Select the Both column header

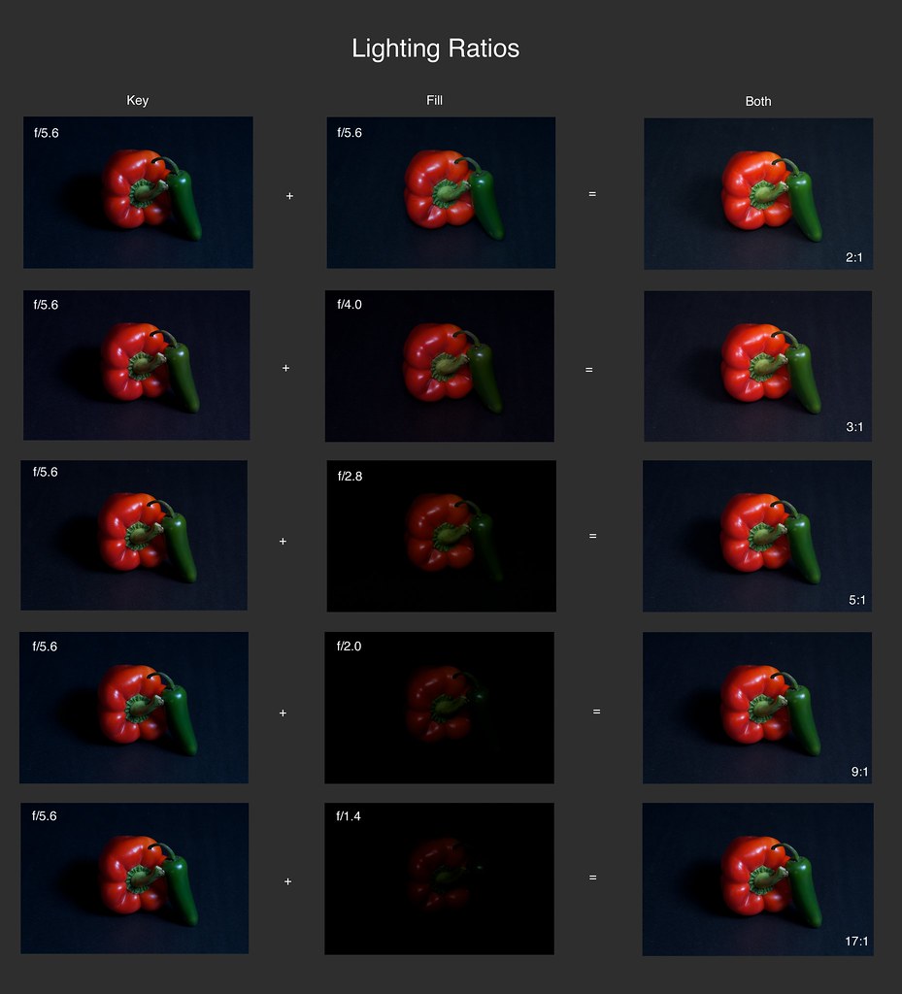[x=758, y=101]
